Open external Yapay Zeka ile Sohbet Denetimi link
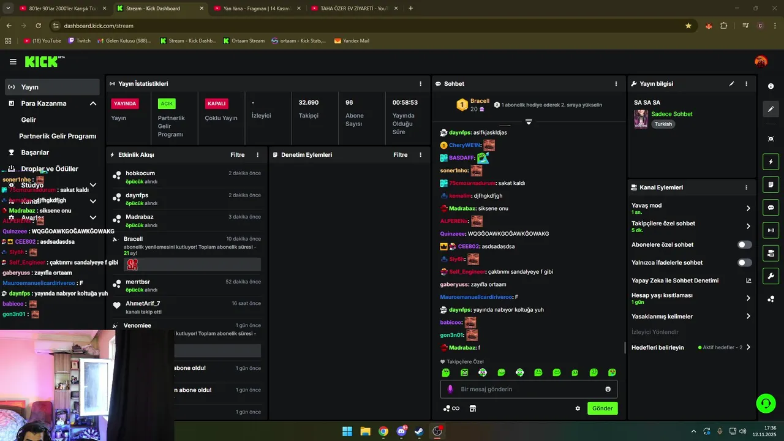The image size is (784, 441). tap(748, 281)
